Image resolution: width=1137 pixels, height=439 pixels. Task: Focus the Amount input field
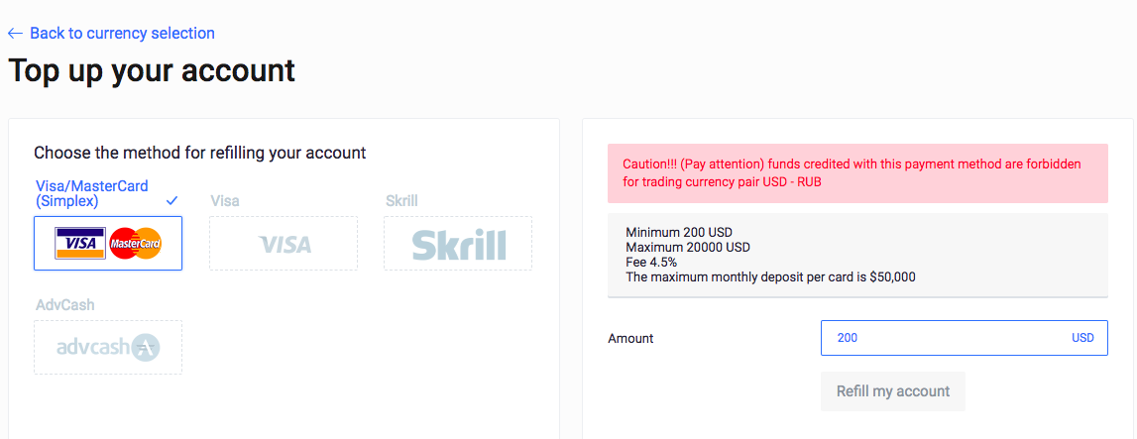(964, 338)
